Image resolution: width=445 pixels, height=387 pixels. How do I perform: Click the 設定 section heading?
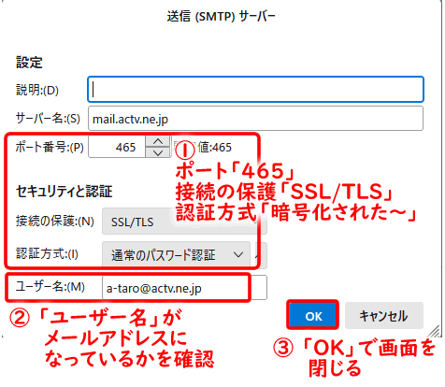29,63
